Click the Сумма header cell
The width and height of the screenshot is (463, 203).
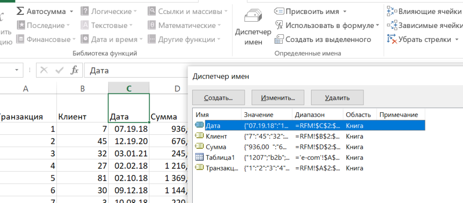click(x=169, y=108)
